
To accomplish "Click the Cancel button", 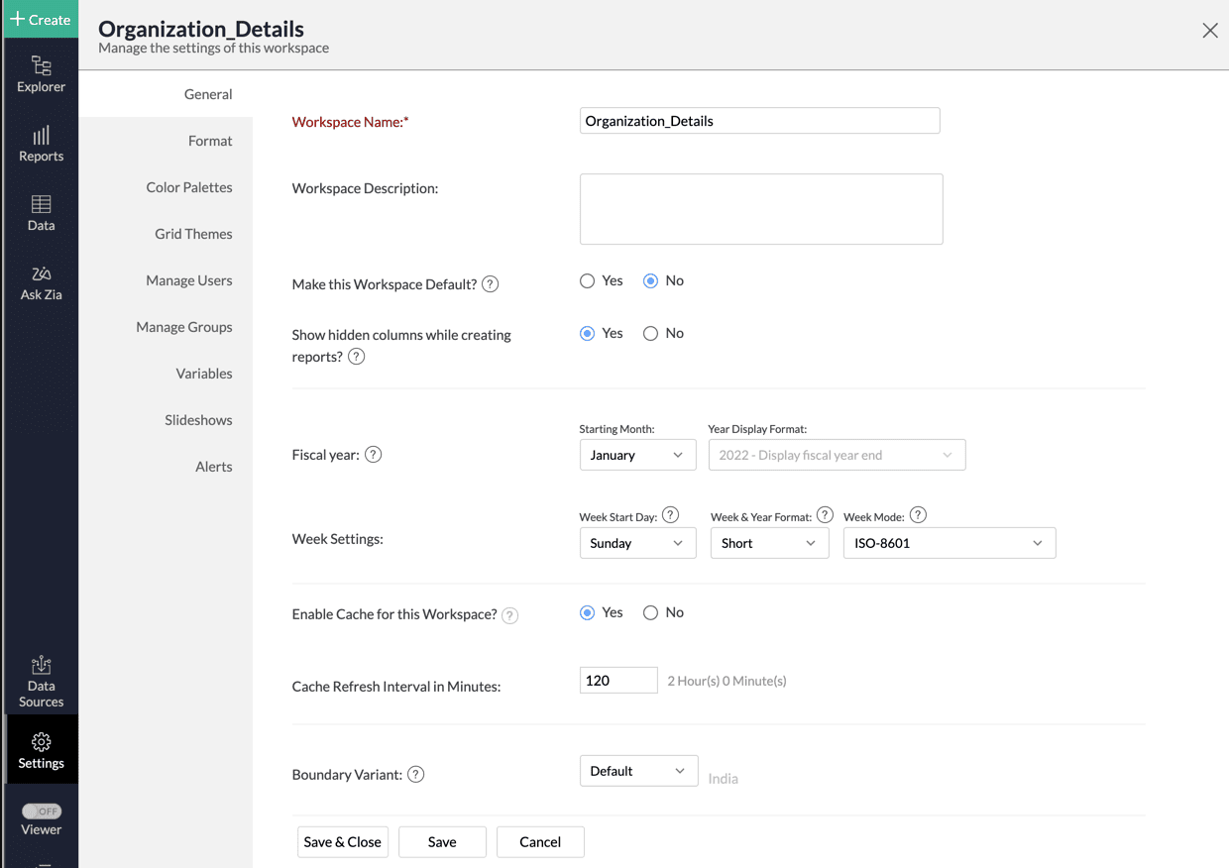I will tap(540, 842).
